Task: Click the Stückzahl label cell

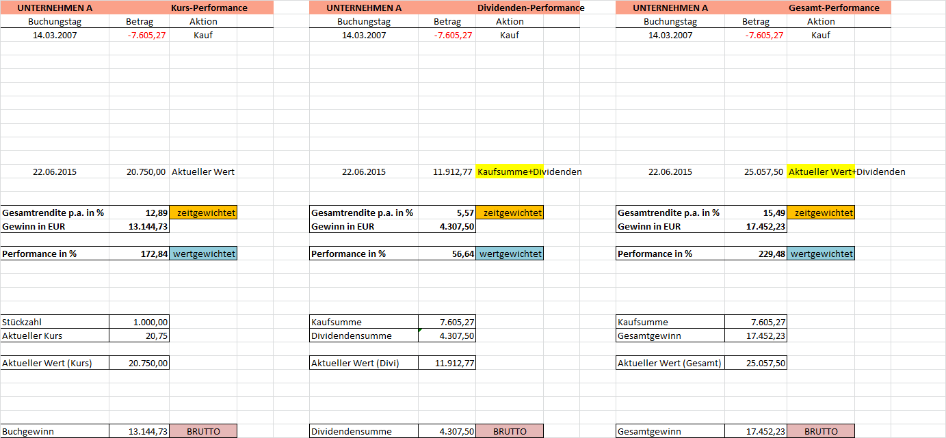Action: pyautogui.click(x=55, y=322)
